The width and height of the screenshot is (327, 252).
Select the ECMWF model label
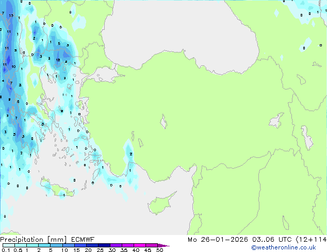(x=83, y=240)
